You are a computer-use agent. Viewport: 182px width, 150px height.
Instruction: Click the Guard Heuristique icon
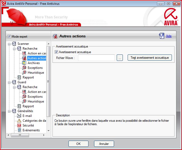click(24, 101)
